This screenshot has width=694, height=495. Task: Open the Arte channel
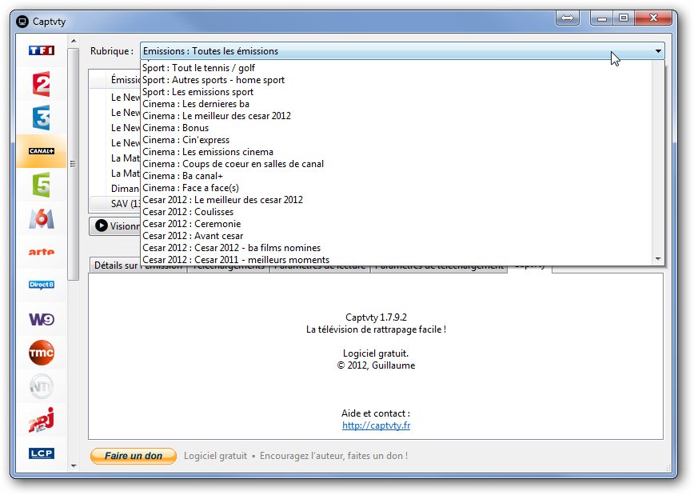tap(41, 252)
